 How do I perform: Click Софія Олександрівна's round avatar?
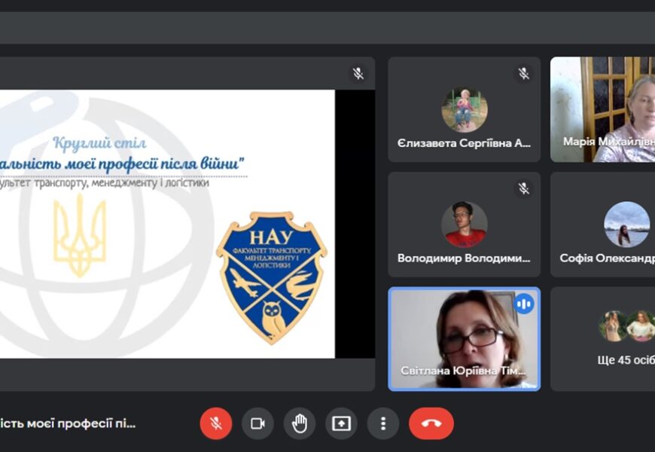tap(626, 224)
